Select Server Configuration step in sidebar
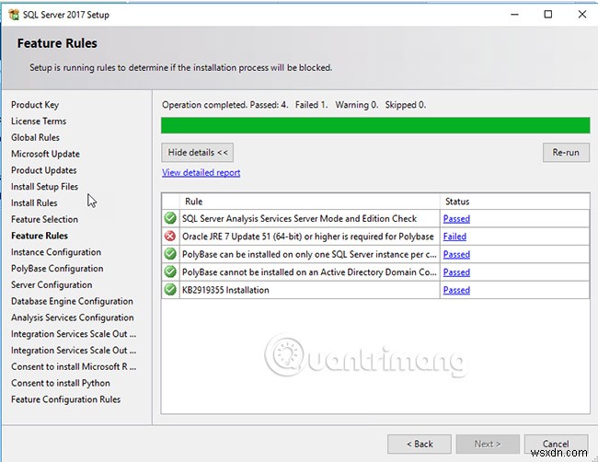The image size is (598, 462). [x=52, y=285]
